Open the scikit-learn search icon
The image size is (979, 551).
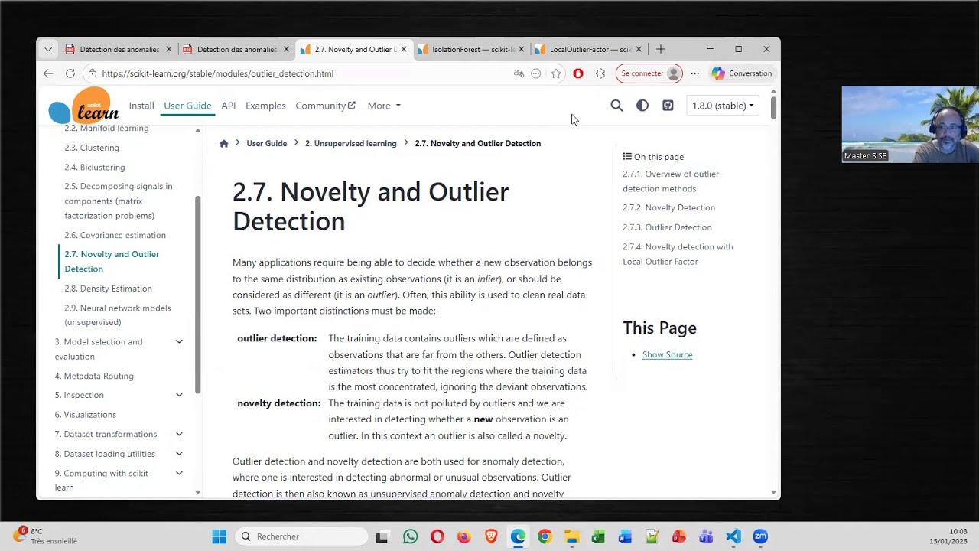click(616, 106)
